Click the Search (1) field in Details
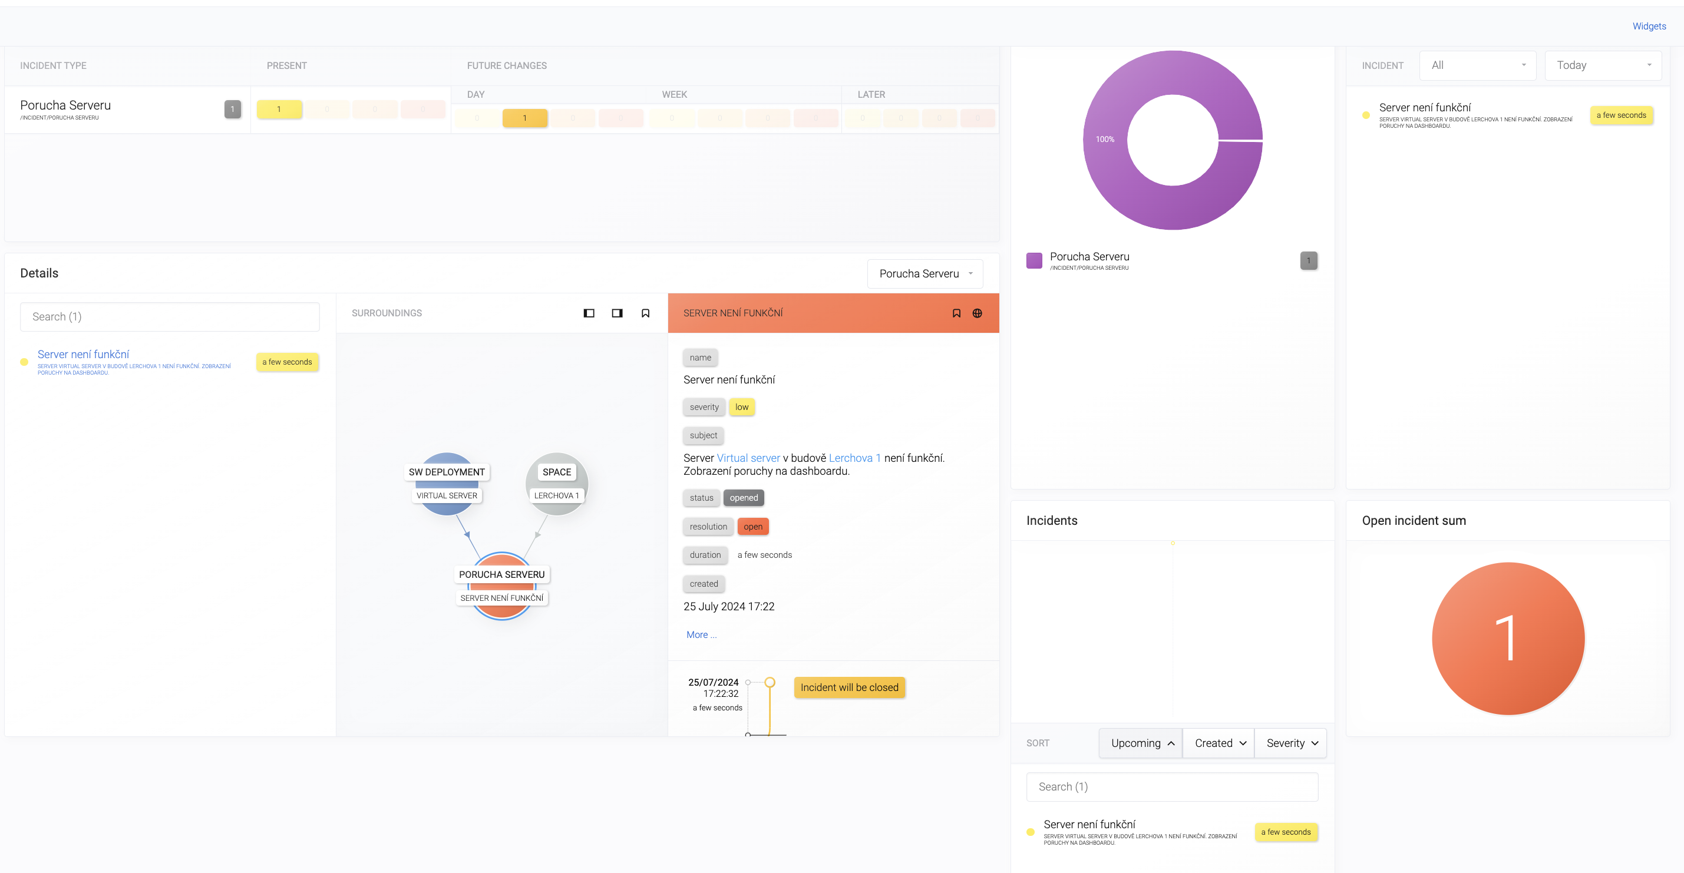This screenshot has height=873, width=1684. point(170,316)
